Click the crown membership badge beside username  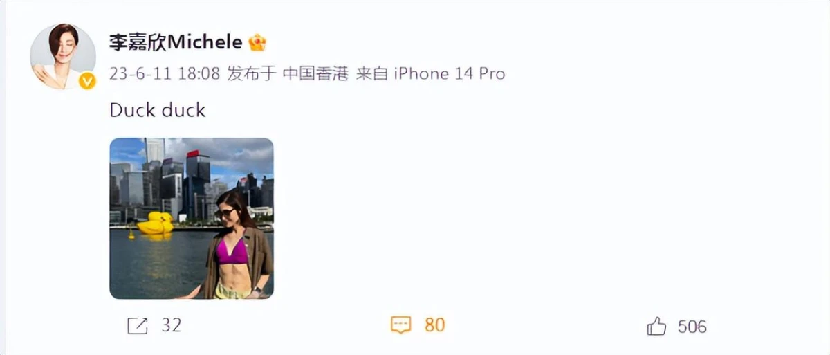tap(257, 42)
